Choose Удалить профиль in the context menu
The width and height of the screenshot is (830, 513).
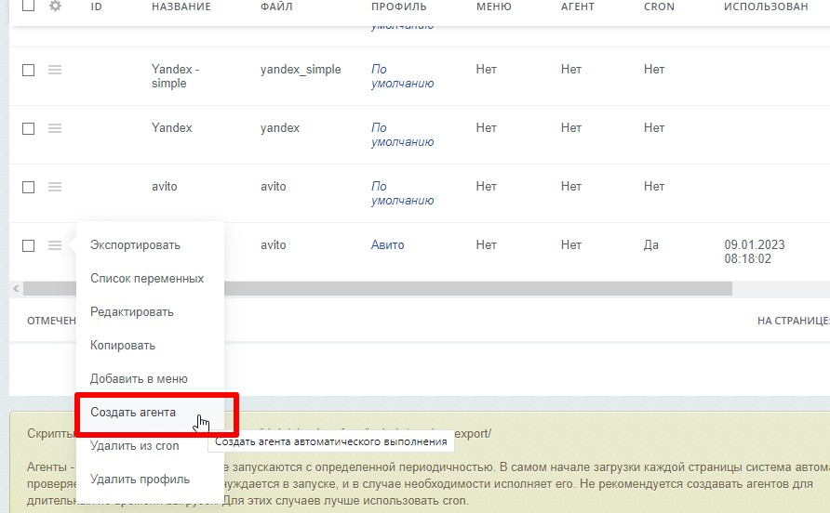coord(140,480)
